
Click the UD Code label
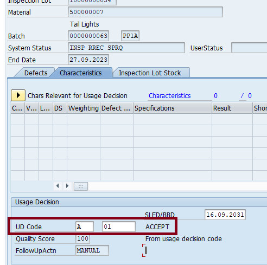(29, 227)
